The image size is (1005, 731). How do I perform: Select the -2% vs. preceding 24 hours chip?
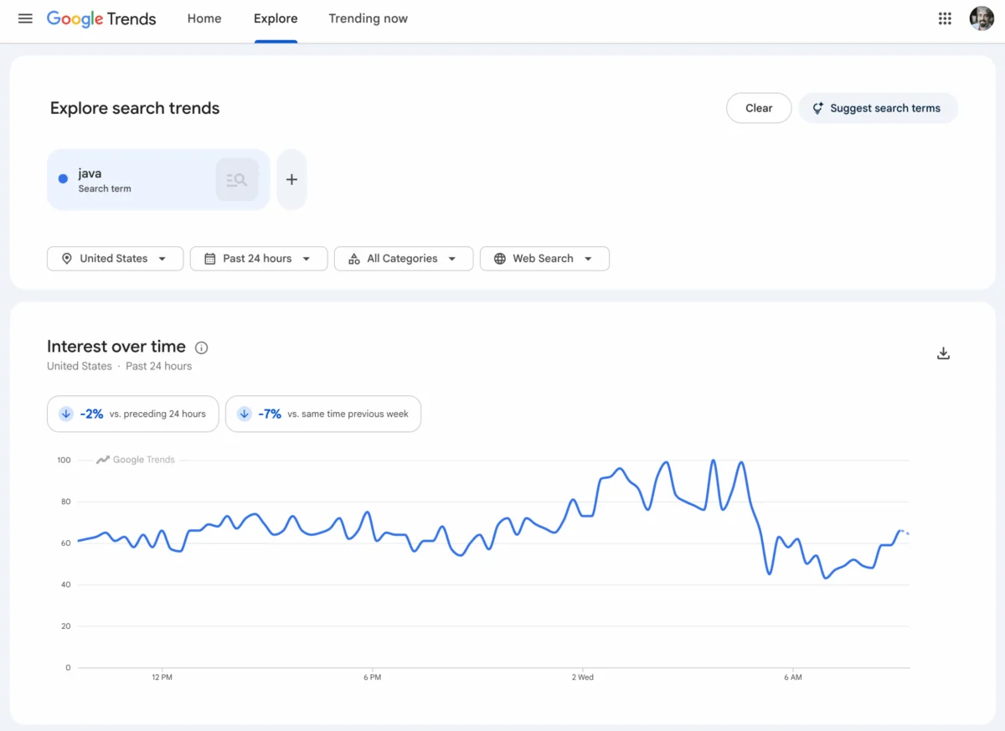tap(133, 414)
